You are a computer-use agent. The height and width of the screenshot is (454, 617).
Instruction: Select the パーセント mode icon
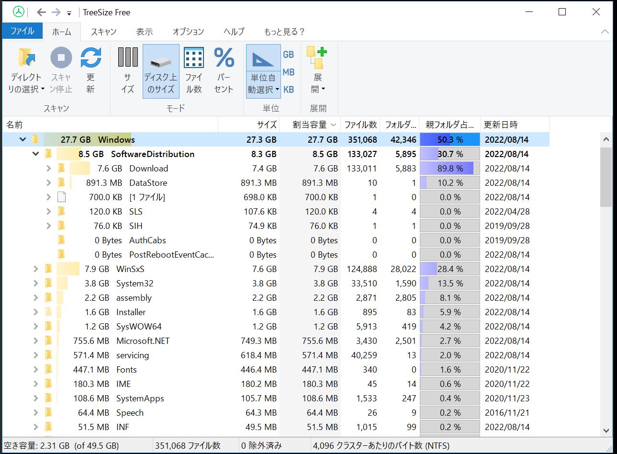point(224,58)
